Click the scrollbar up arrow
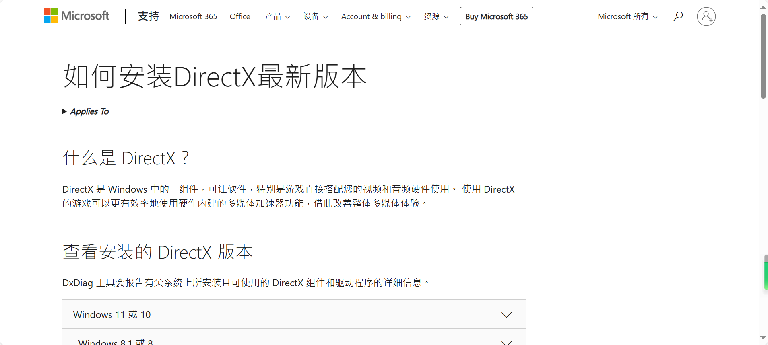Viewport: 768px width, 345px height. pos(763,7)
